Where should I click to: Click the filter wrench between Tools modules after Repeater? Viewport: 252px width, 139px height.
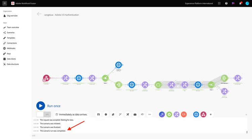click(x=178, y=86)
